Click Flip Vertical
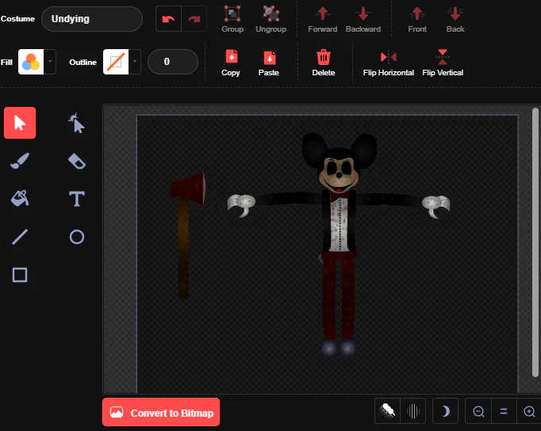Screen dimensions: 541x431 pos(443,63)
